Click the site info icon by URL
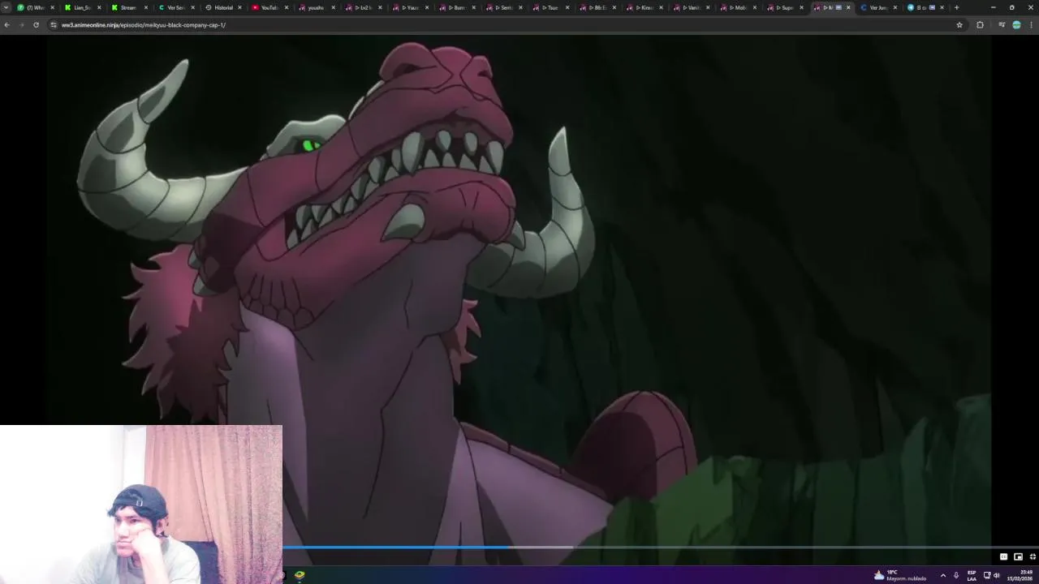Image resolution: width=1039 pixels, height=584 pixels. (54, 25)
